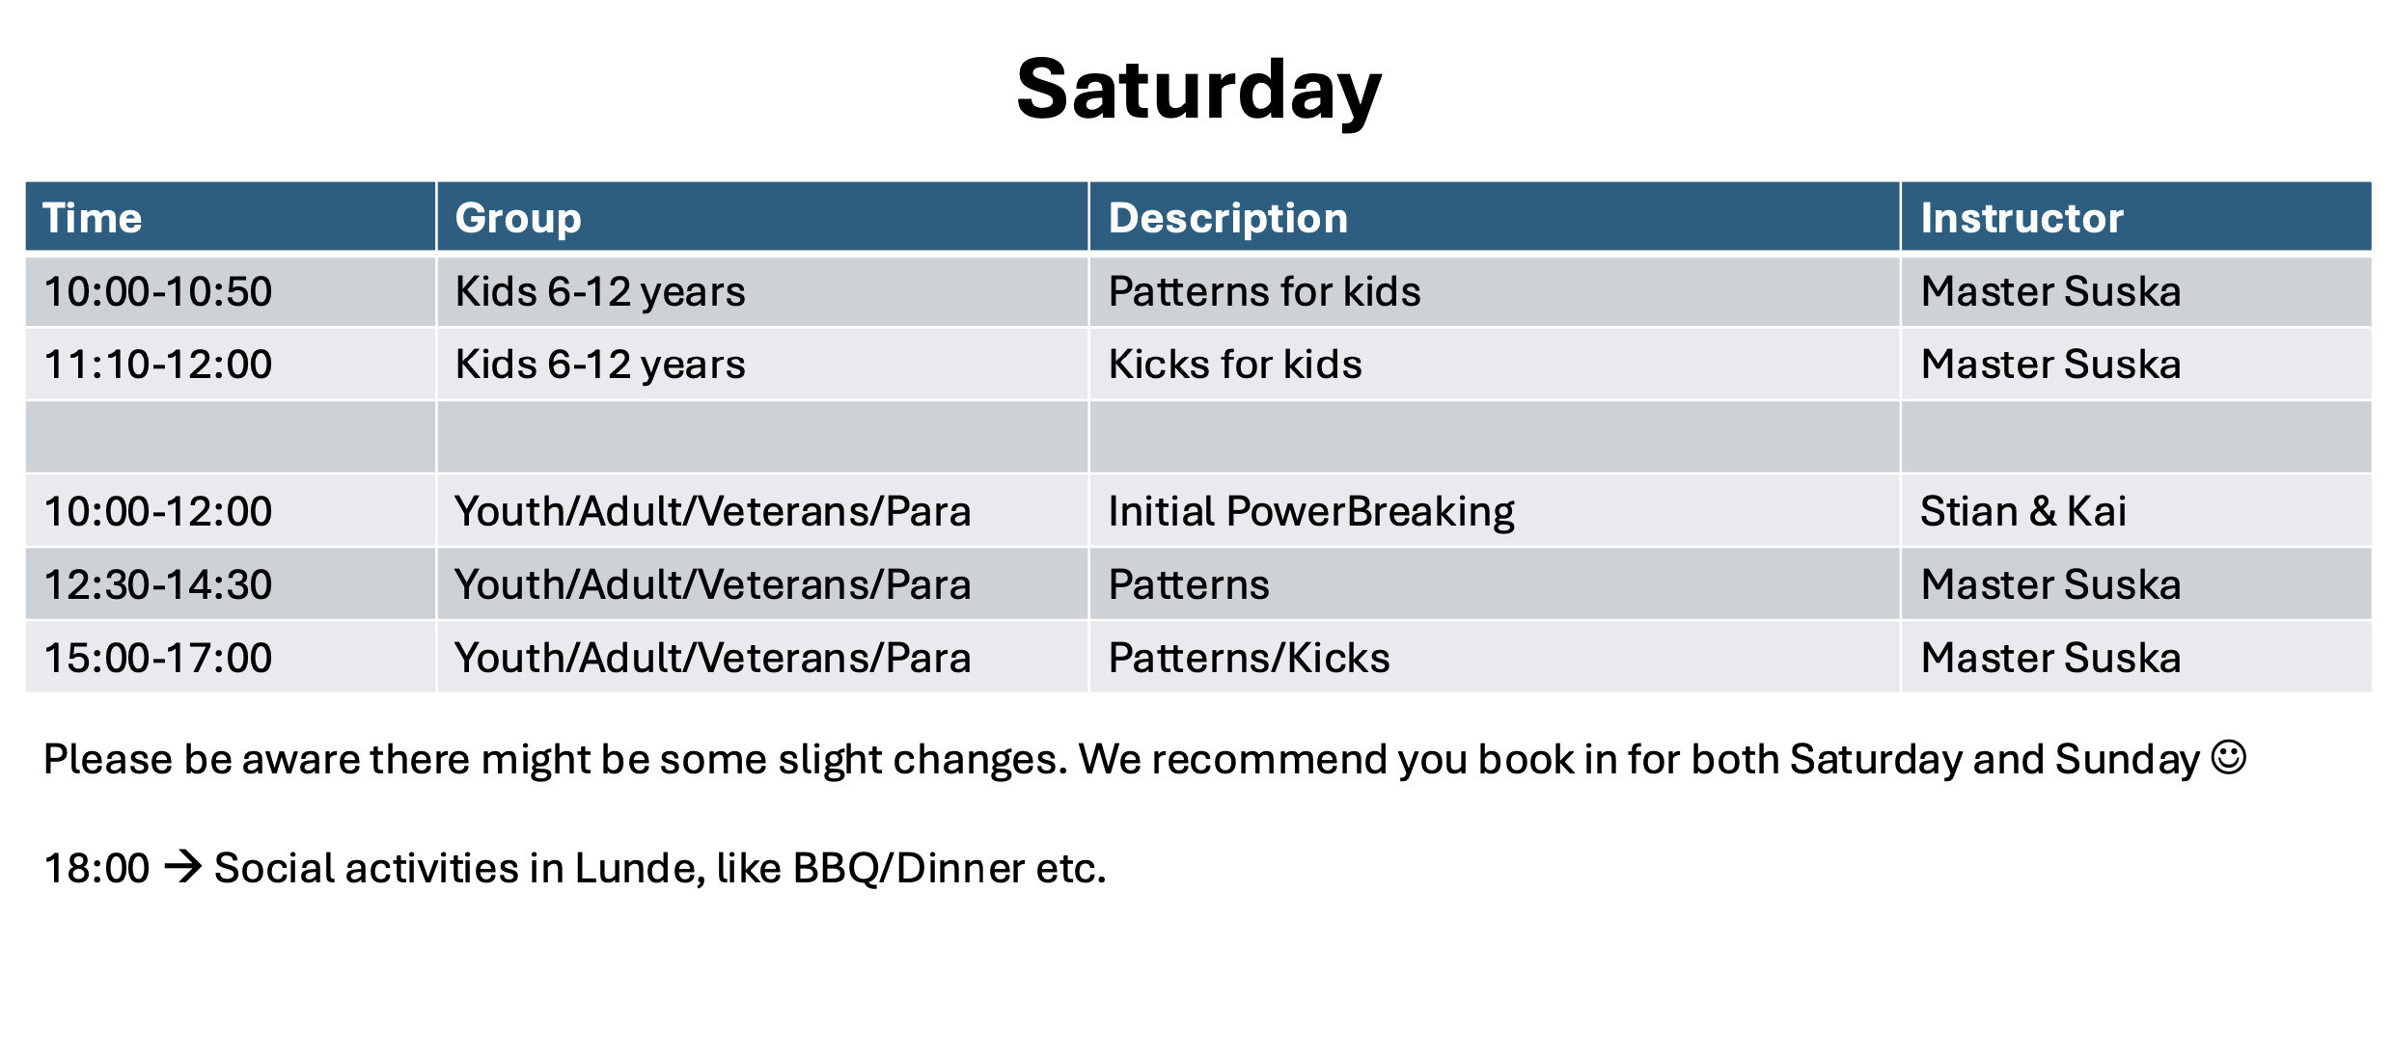This screenshot has height=1055, width=2393.
Task: Click the Stian & Kai instructor cell
Action: pos(2136,511)
